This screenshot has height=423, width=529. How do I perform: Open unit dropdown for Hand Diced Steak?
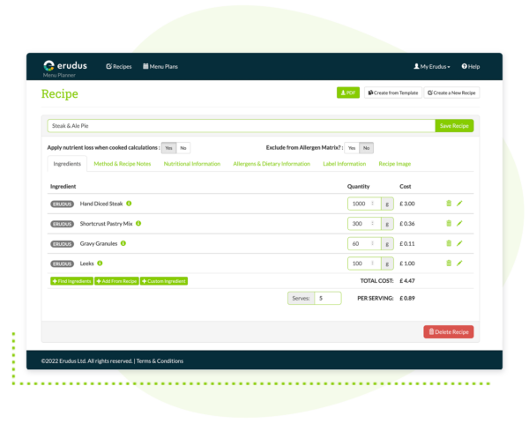point(386,204)
